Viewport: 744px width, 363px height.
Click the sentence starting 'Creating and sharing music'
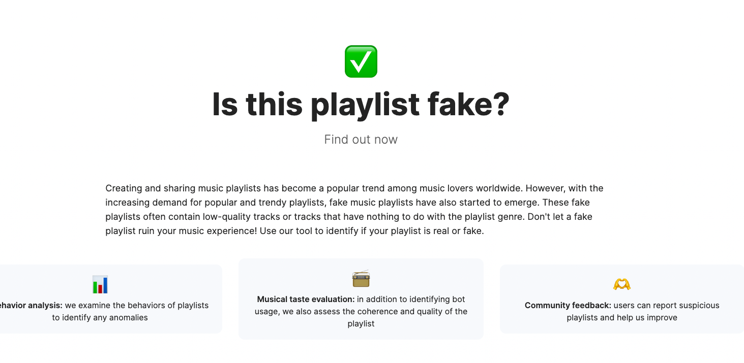(x=314, y=188)
